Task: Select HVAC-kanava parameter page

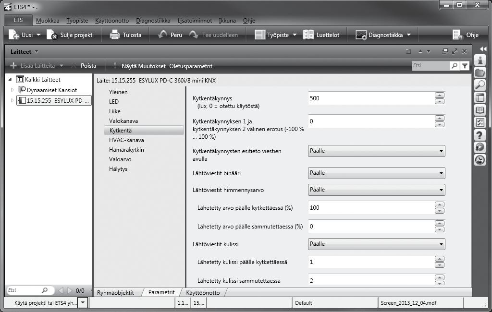Action: [126, 140]
